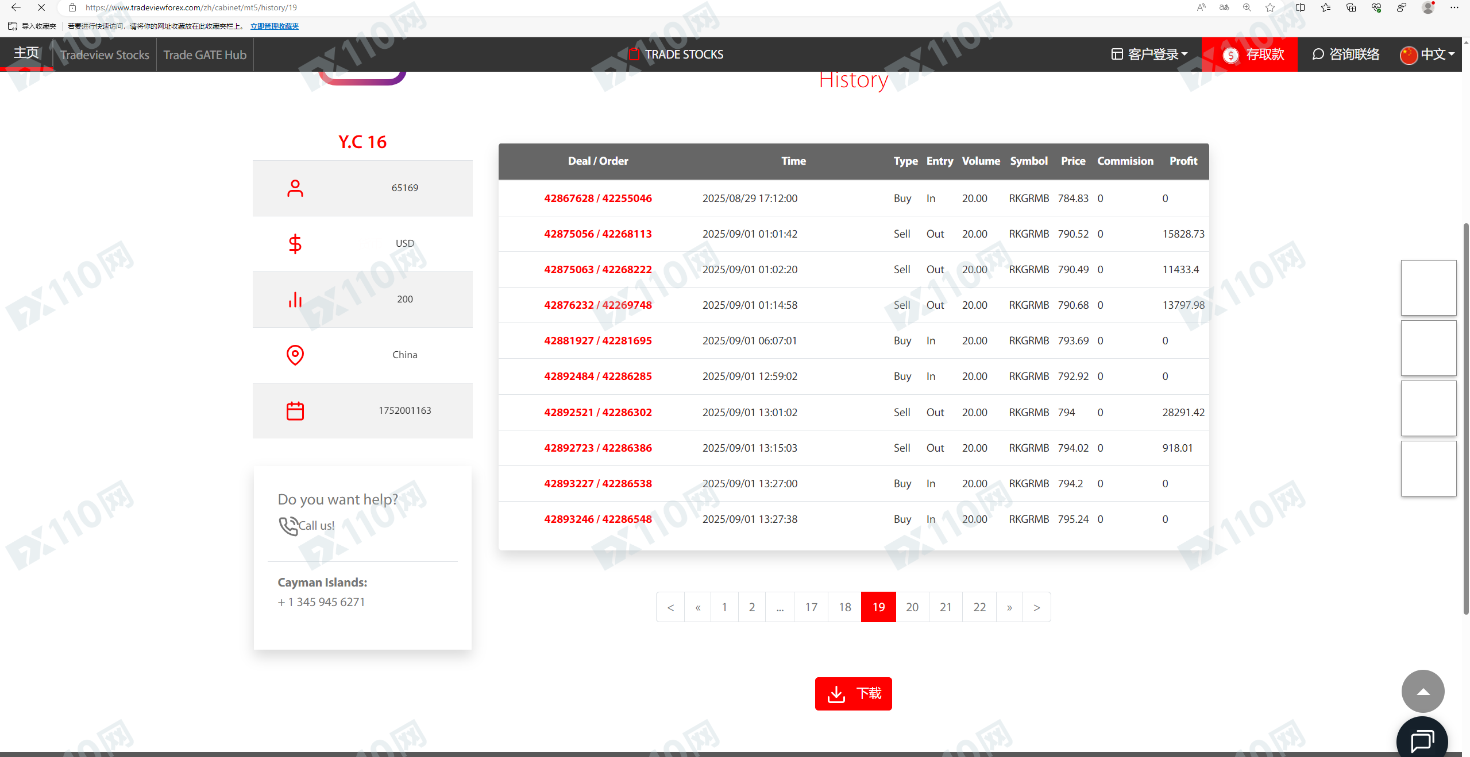1470x757 pixels.
Task: Go to page 20 of history
Action: (912, 607)
